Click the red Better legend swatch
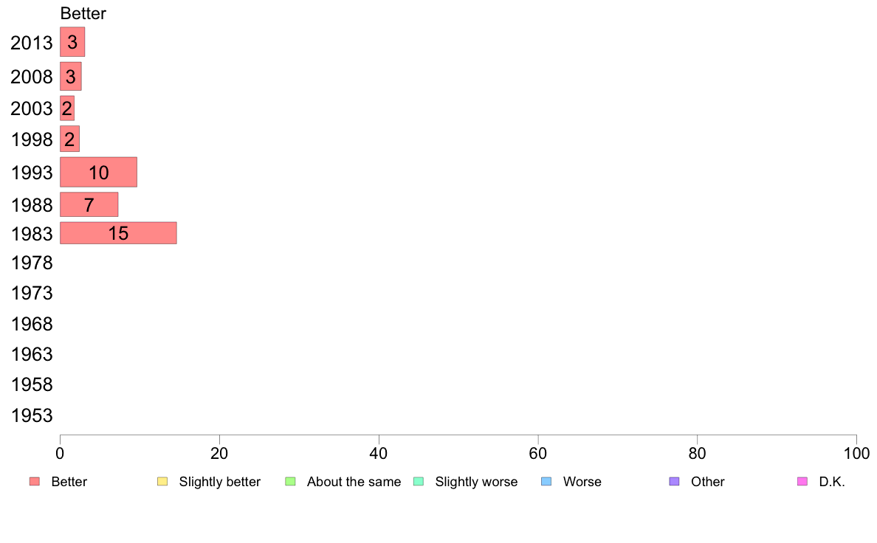 (35, 482)
